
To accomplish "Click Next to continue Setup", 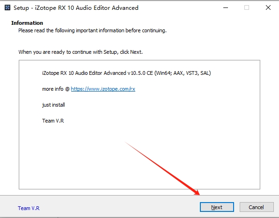I will point(217,207).
